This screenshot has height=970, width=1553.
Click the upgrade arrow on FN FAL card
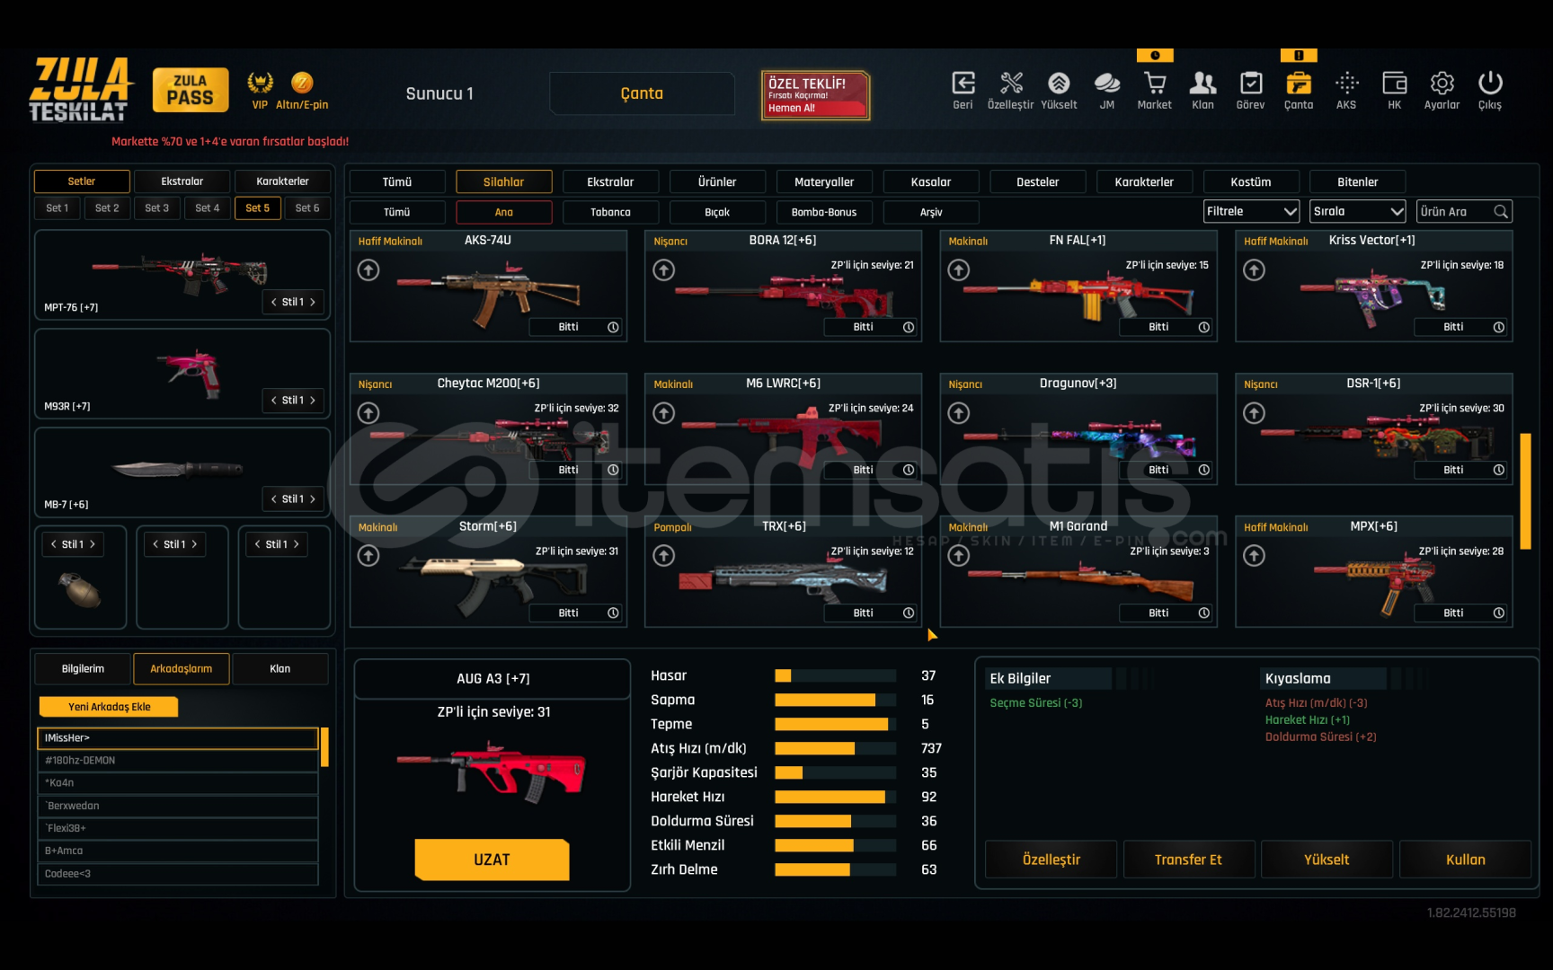tap(959, 269)
